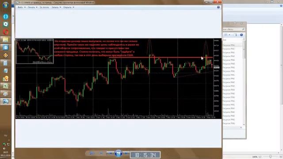This screenshot has width=283, height=159.
Task: Go to the next picture
Action: click(x=126, y=153)
